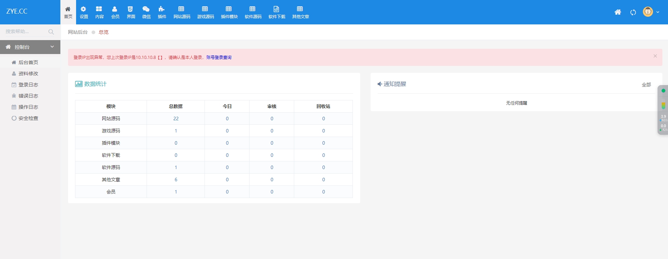668x259 pixels.
Task: Open 安全检查 in the sidebar
Action: (28, 118)
